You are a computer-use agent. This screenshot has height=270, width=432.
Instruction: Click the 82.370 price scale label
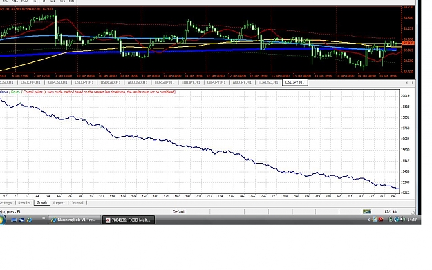pyautogui.click(x=408, y=72)
